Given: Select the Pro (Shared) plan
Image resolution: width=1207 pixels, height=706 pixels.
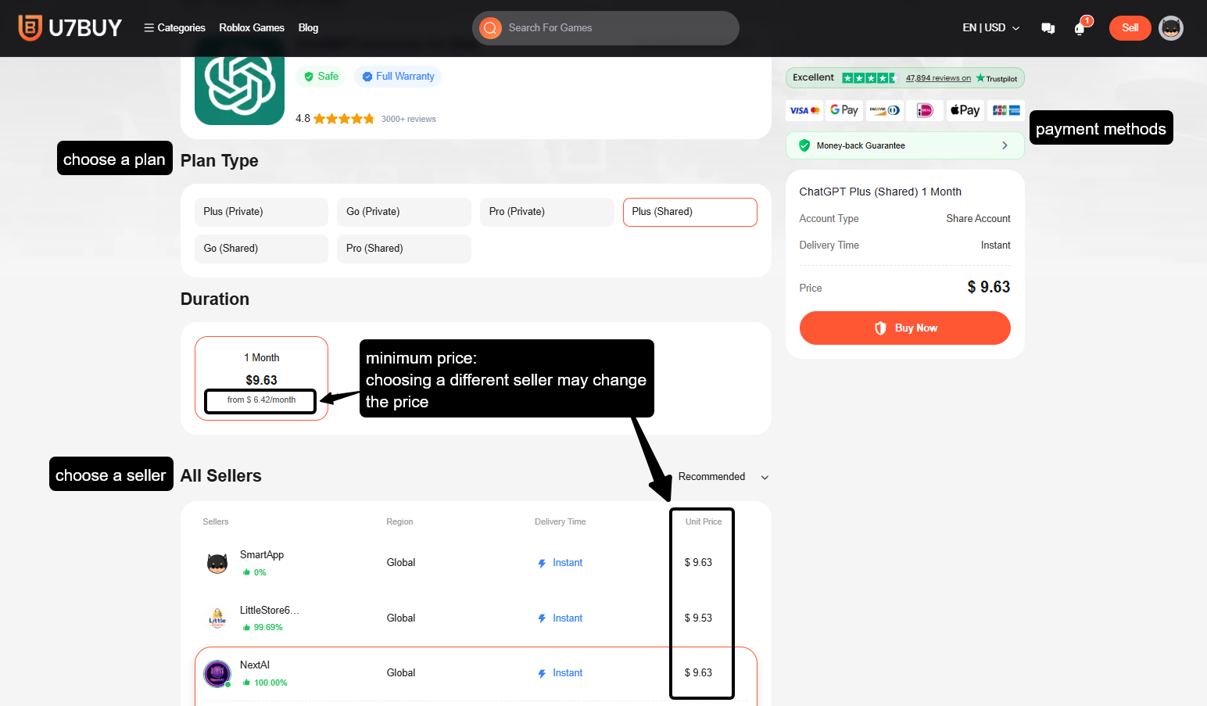Looking at the screenshot, I should point(404,249).
